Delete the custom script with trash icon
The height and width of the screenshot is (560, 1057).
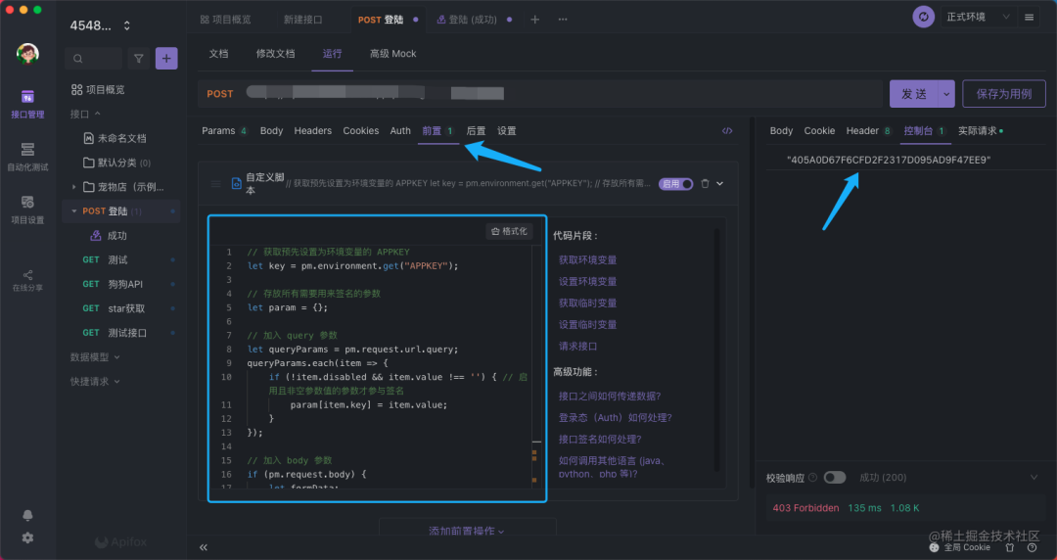[x=705, y=183]
